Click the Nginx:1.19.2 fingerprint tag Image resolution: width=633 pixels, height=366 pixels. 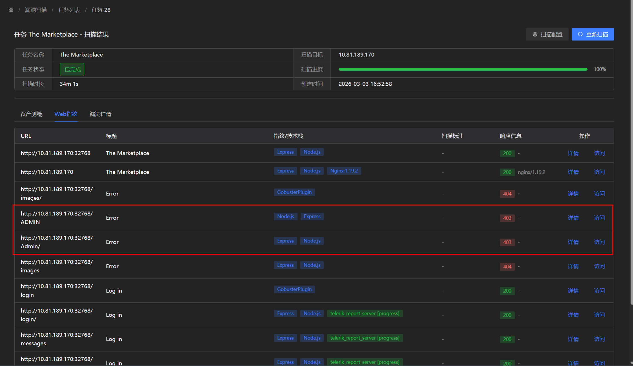[344, 171]
